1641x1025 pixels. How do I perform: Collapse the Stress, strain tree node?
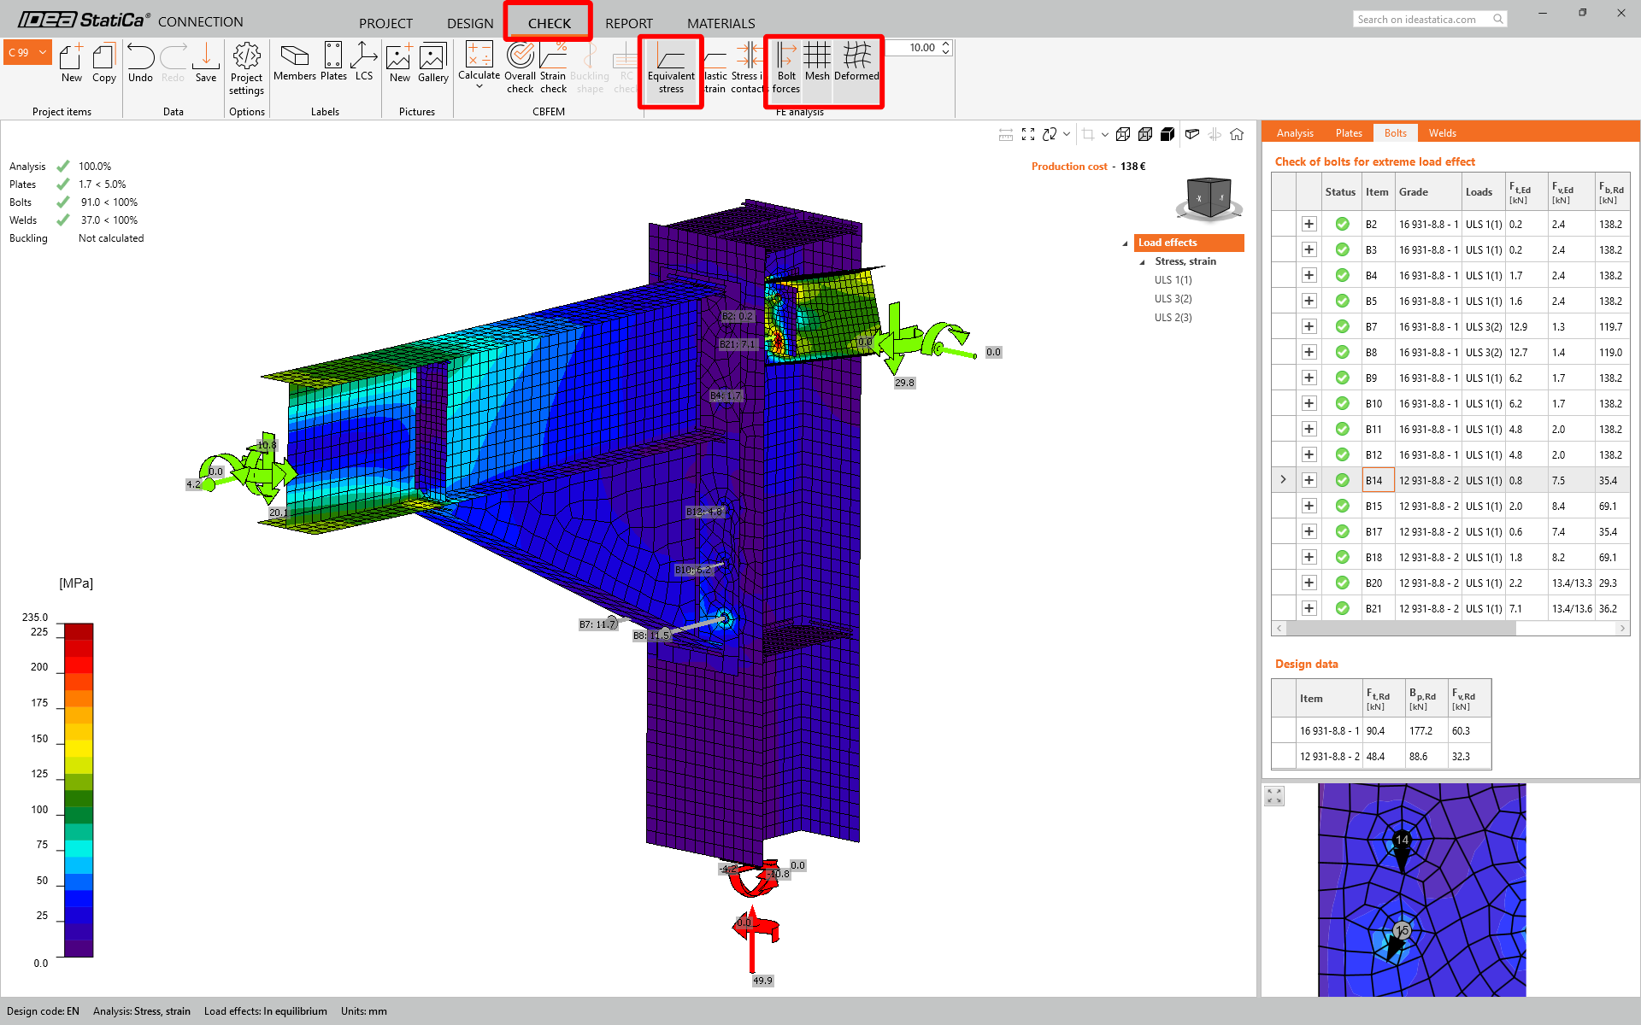click(x=1142, y=262)
